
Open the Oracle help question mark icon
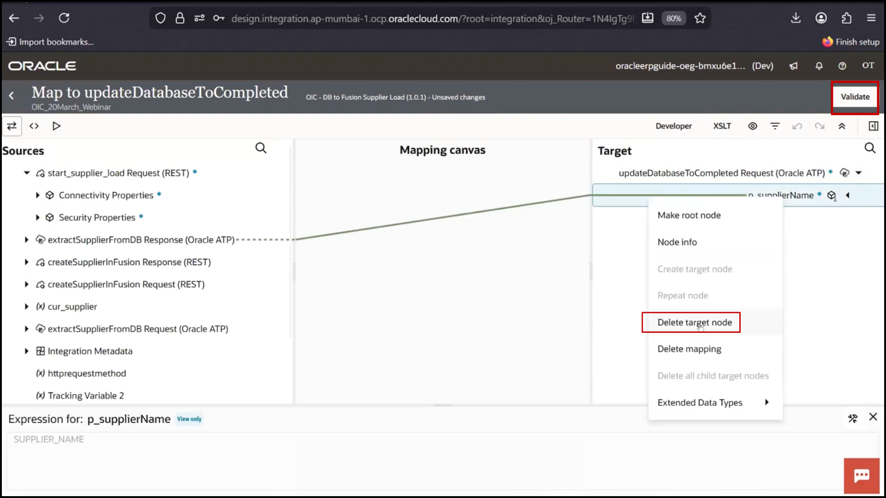coord(842,66)
